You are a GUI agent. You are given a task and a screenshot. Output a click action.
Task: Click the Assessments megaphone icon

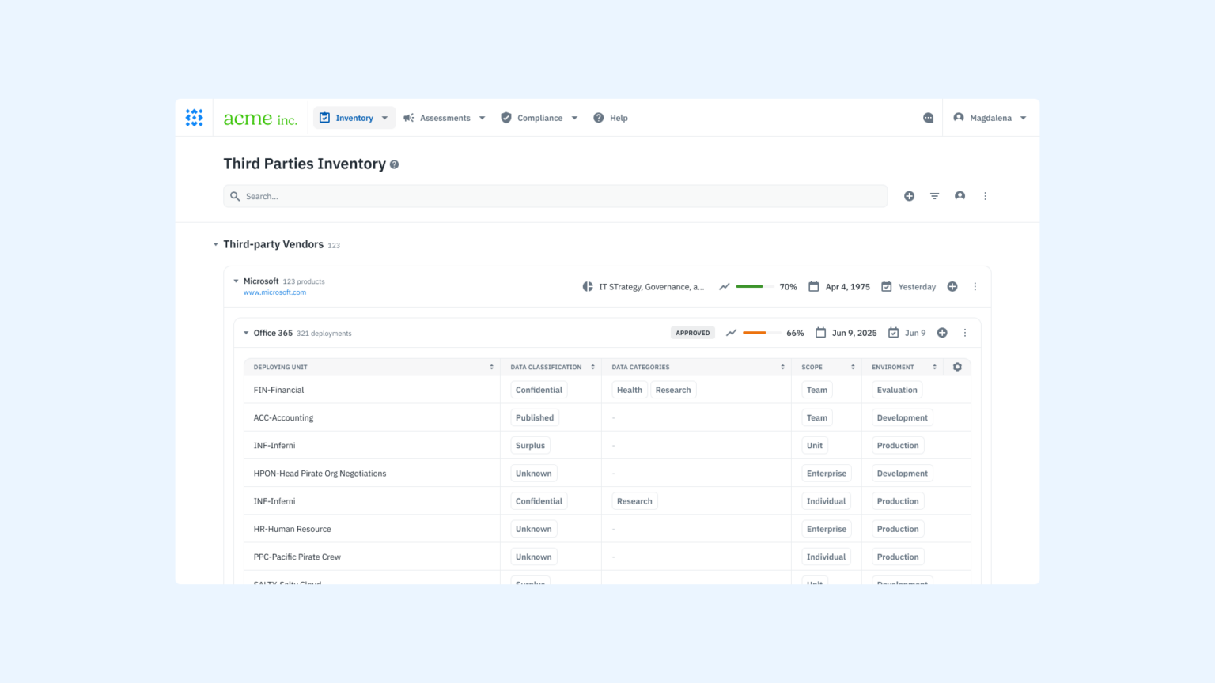[408, 117]
